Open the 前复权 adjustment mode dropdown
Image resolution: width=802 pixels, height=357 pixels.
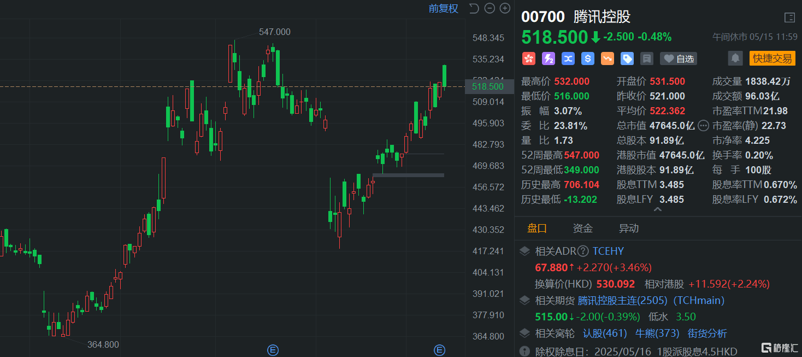coord(443,8)
